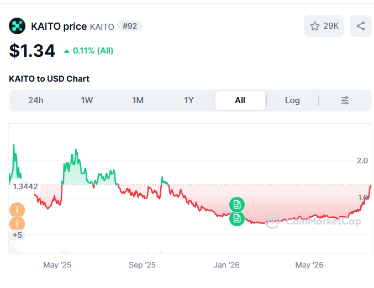Click the 1.3442 price label on chart
Screen dimensions: 374x288
pos(25,186)
